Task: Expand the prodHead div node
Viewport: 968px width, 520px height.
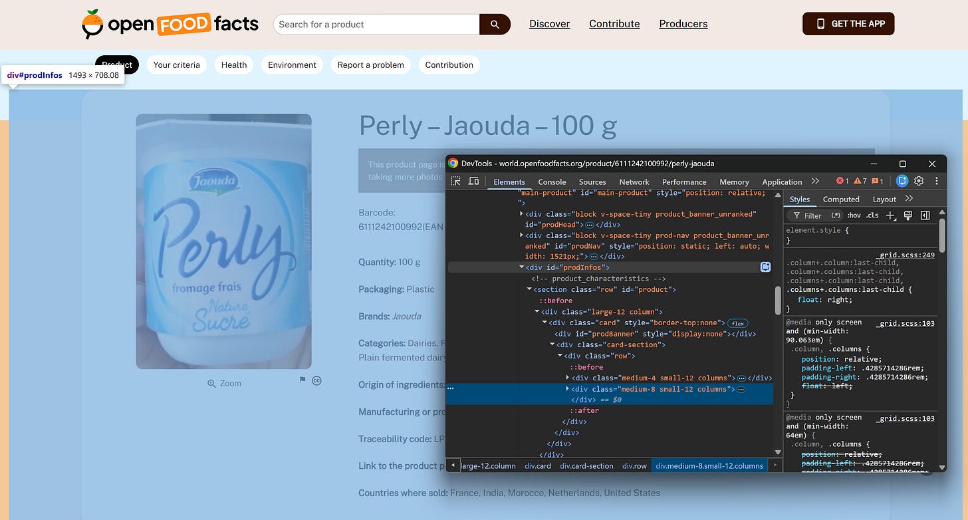Action: click(x=521, y=214)
